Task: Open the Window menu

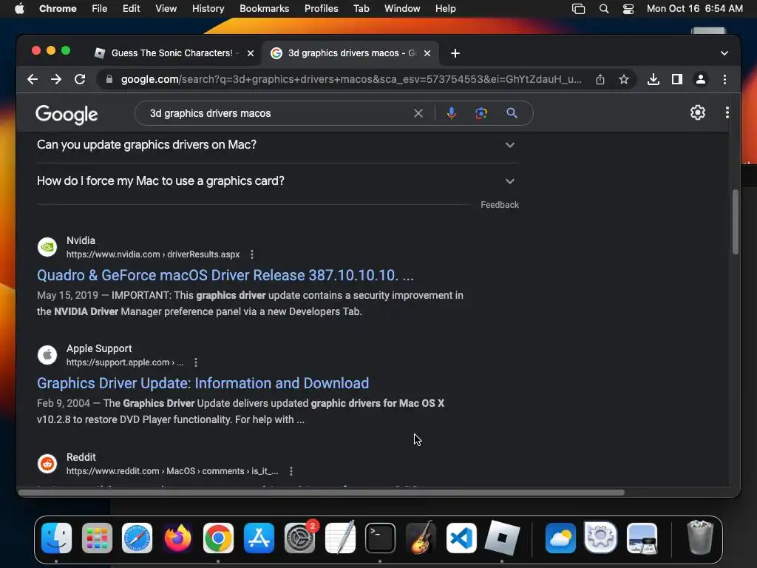Action: [402, 9]
